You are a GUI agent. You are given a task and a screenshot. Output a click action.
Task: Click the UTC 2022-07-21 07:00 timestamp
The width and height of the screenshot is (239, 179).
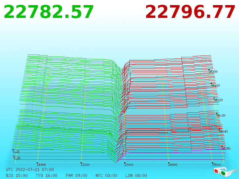point(30,169)
